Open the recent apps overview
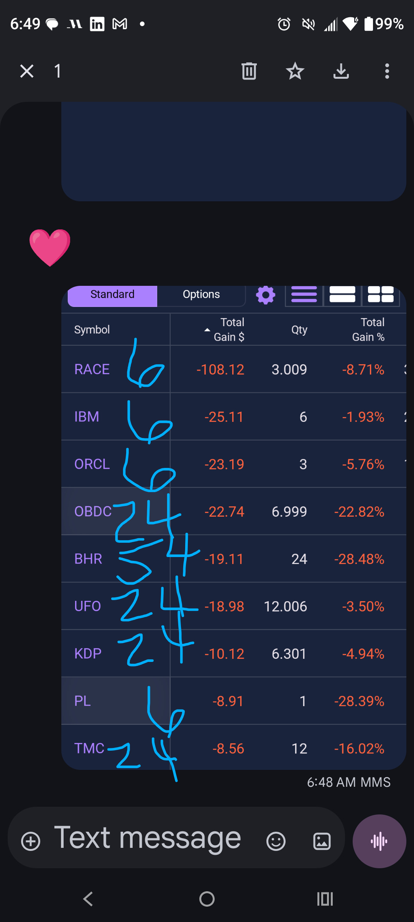This screenshot has width=414, height=922. point(325,899)
